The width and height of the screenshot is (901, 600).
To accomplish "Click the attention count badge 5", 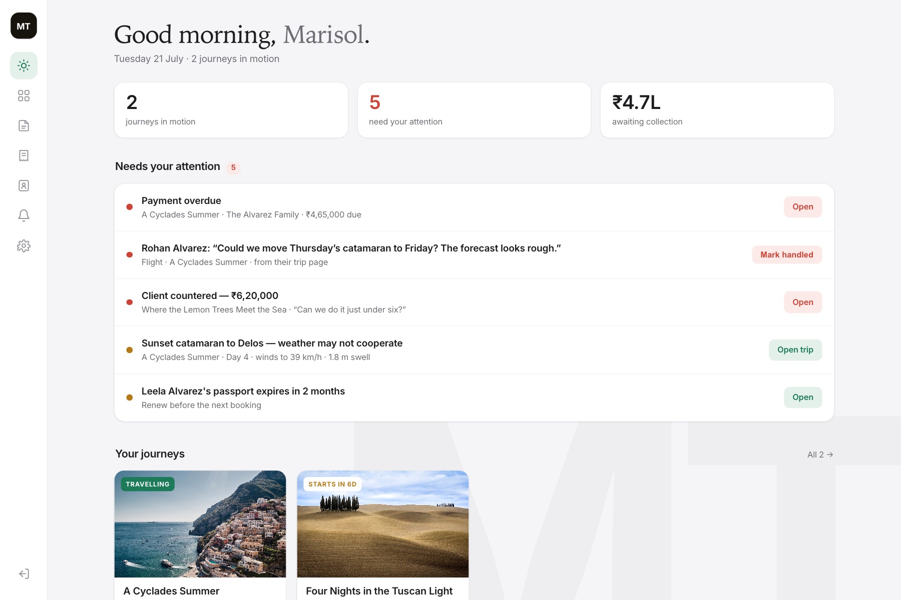I will point(233,167).
